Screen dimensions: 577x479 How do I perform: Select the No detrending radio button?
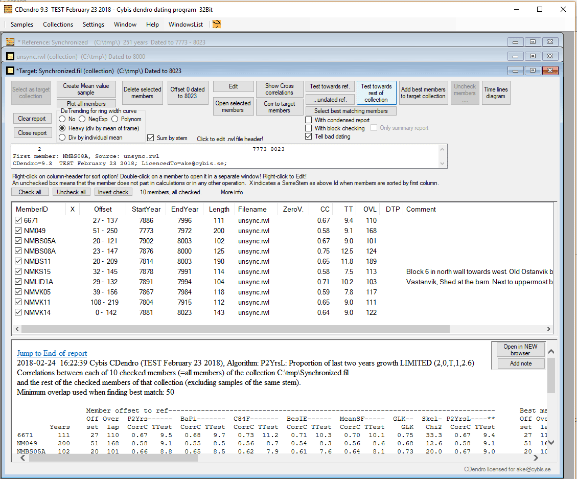(x=62, y=119)
